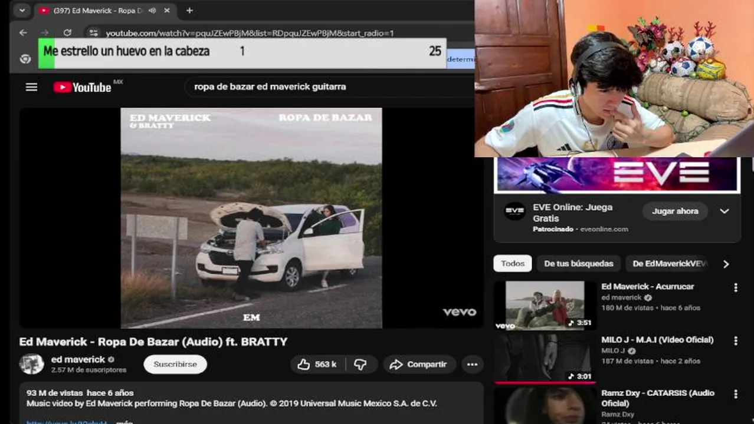The width and height of the screenshot is (754, 424).
Task: Open the tab search dropdown arrow
Action: coord(22,11)
